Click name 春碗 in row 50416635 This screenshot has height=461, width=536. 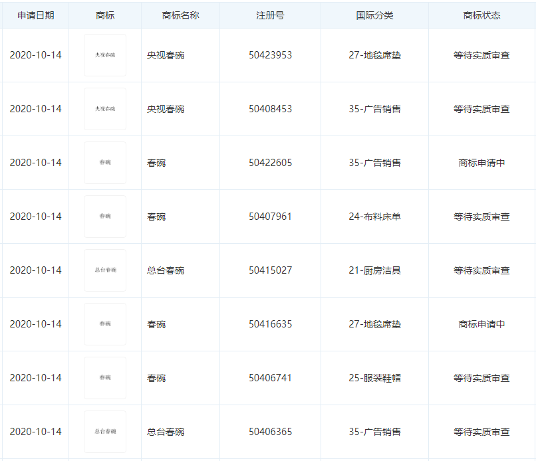click(x=156, y=324)
